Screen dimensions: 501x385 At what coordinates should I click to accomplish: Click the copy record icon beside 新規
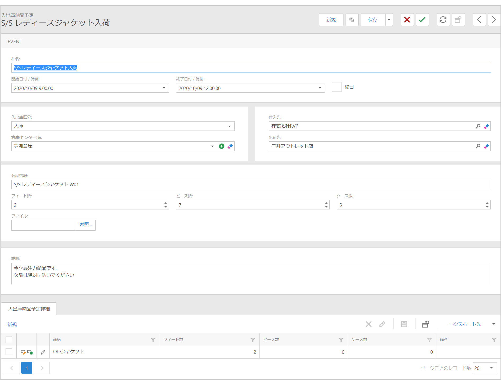pos(352,20)
